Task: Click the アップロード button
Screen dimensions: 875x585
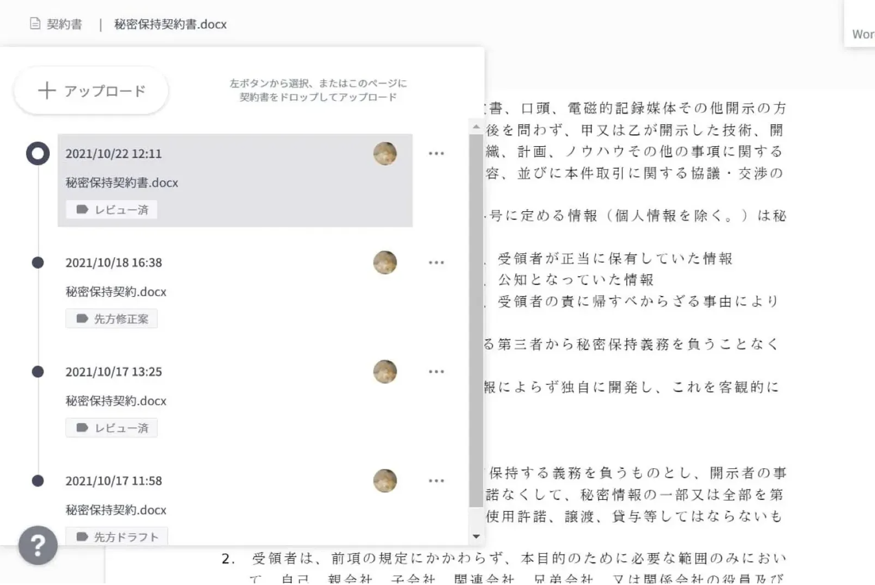Action: tap(91, 91)
